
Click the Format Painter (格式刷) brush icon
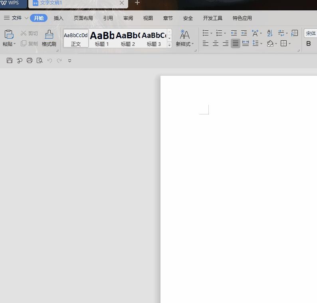(49, 34)
